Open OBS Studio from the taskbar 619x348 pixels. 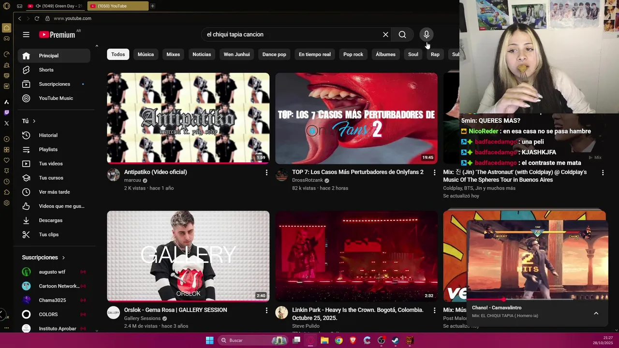(381, 340)
